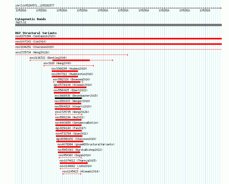
Task: Click dgv6098n152 (Chaisson2019) label
Action: click(x=76, y=139)
